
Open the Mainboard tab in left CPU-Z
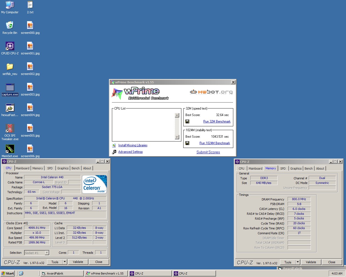tap(22, 168)
